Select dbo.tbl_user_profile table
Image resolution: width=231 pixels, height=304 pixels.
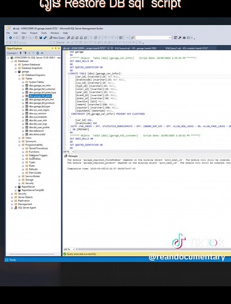(39, 127)
